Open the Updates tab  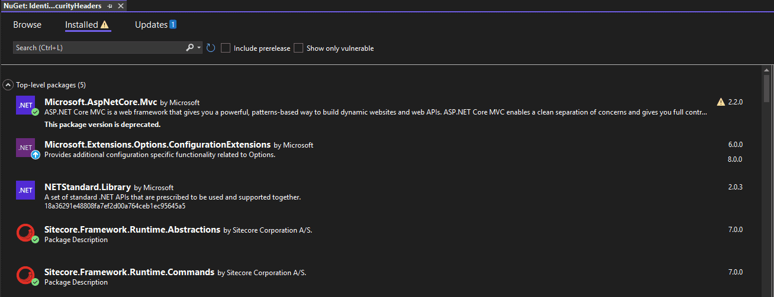pyautogui.click(x=155, y=25)
